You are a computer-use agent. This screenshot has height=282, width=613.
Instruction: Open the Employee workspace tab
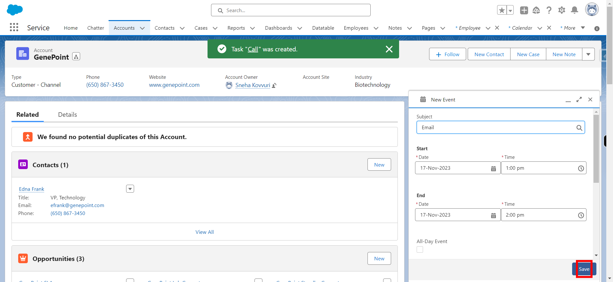tap(469, 28)
